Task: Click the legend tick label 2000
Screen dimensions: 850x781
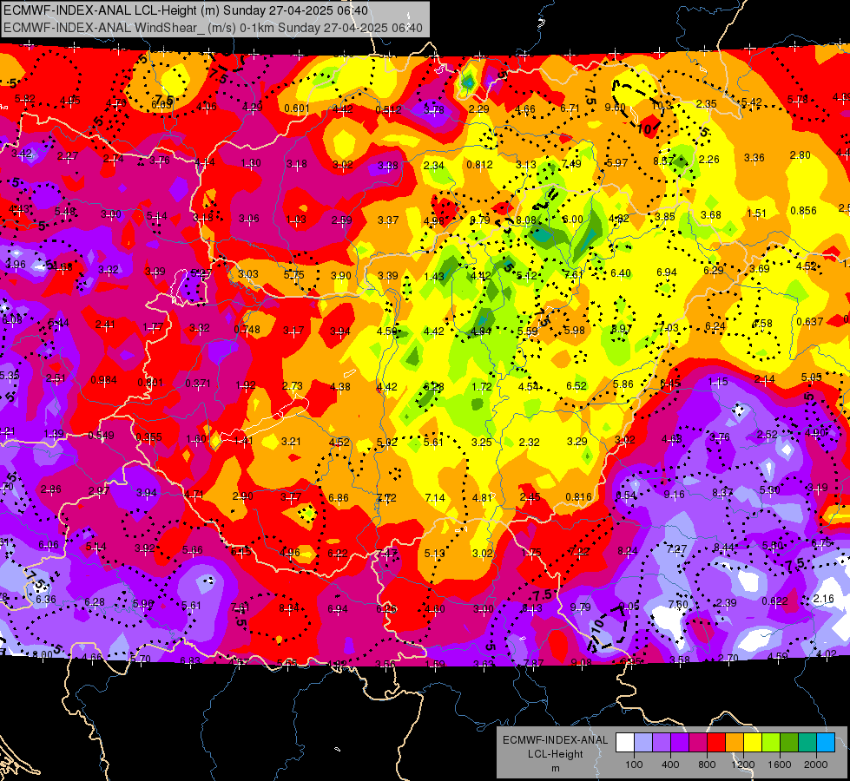Action: pos(816,765)
